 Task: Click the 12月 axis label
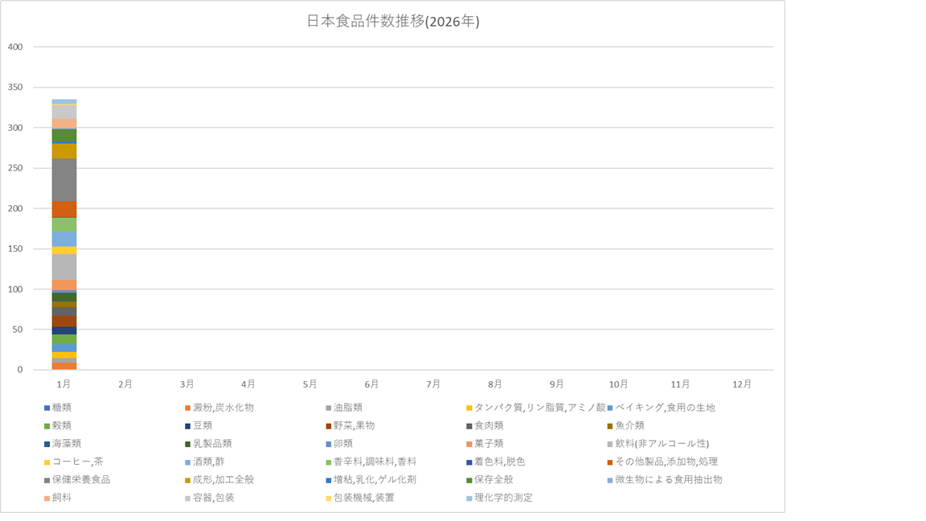742,384
